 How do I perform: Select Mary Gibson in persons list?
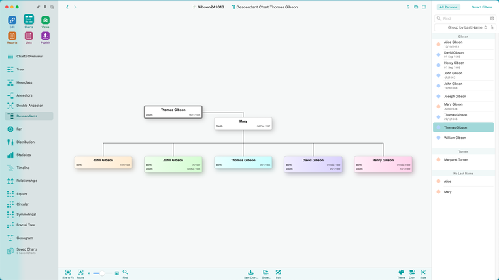pos(463,106)
